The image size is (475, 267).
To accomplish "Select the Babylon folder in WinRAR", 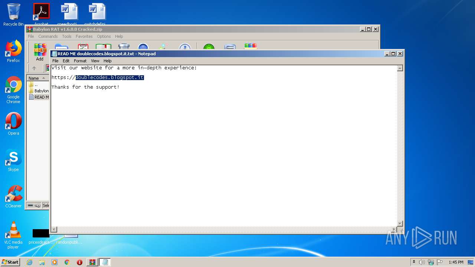I will [x=39, y=91].
